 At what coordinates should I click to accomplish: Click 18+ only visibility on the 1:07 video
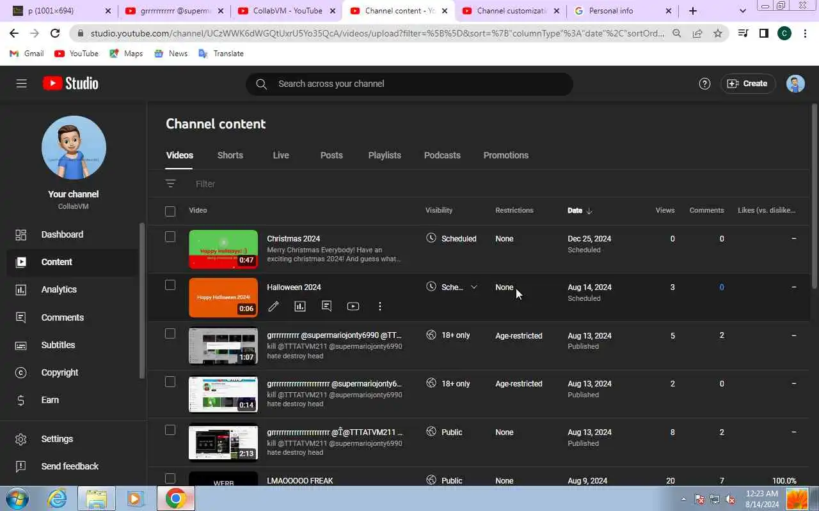[x=456, y=335]
